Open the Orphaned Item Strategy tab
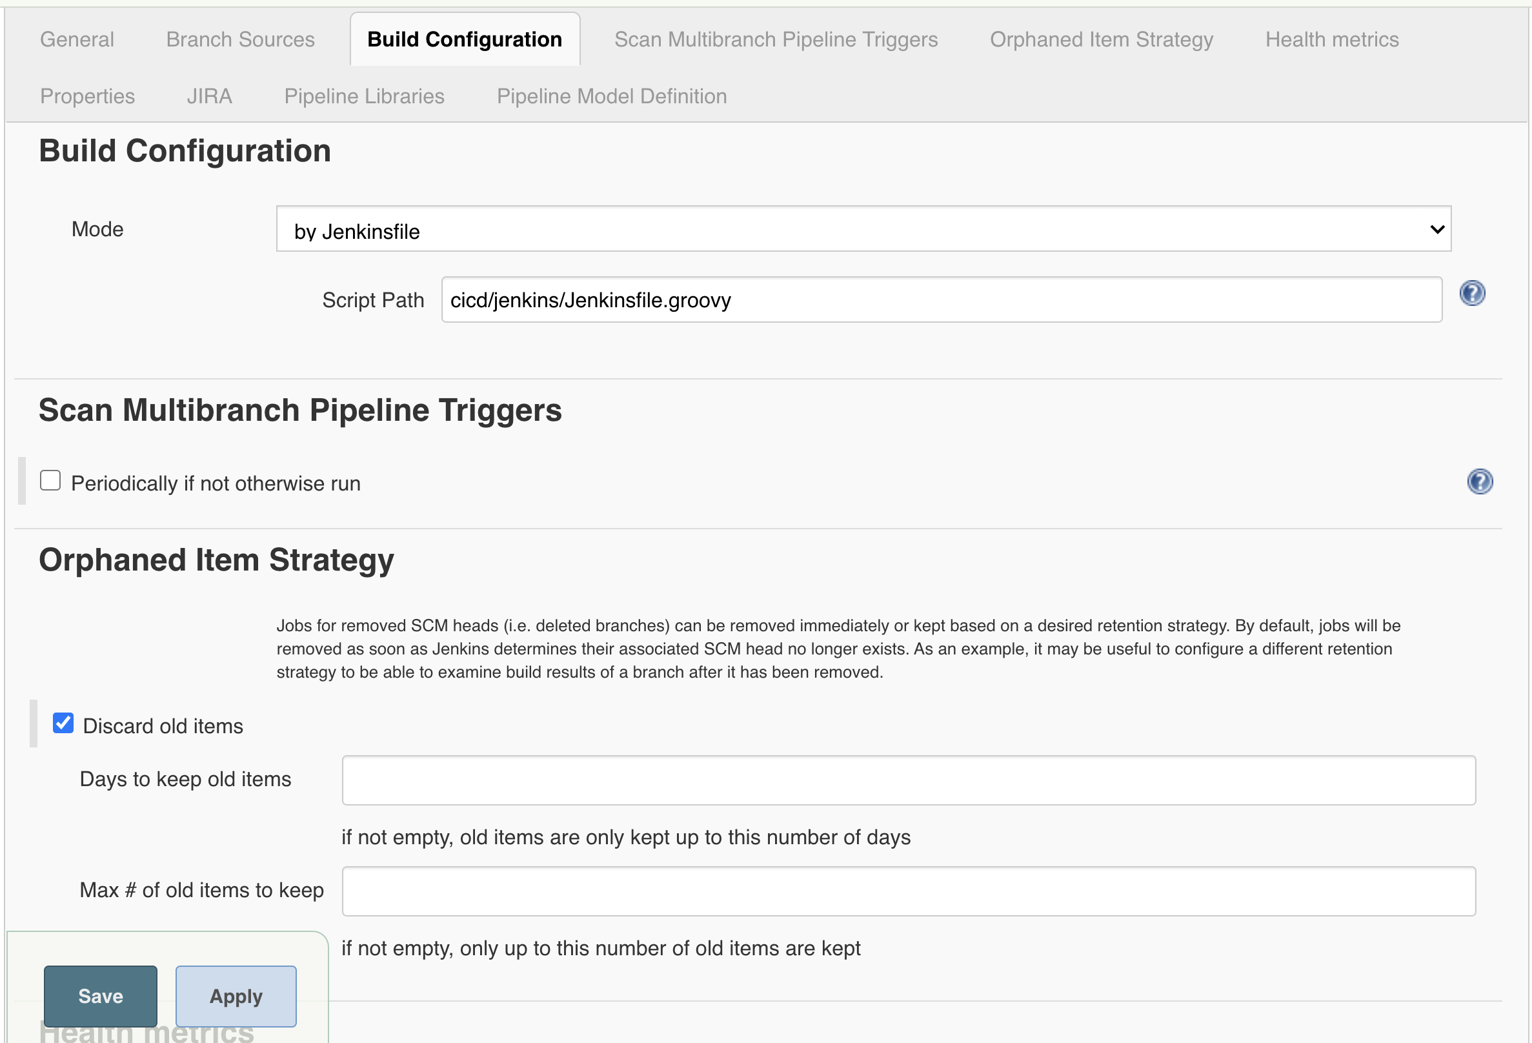Image resolution: width=1532 pixels, height=1043 pixels. click(1102, 39)
